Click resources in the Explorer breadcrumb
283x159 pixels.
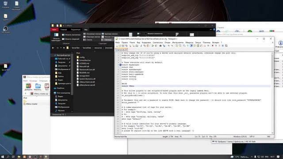click(98, 48)
